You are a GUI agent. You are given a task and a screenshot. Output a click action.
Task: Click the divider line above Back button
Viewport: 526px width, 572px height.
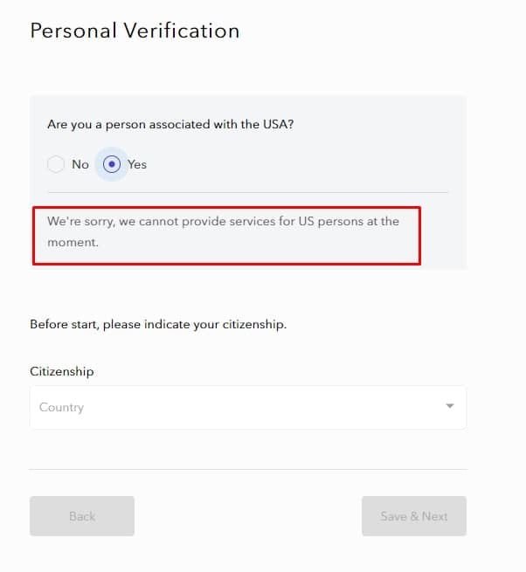[x=247, y=469]
